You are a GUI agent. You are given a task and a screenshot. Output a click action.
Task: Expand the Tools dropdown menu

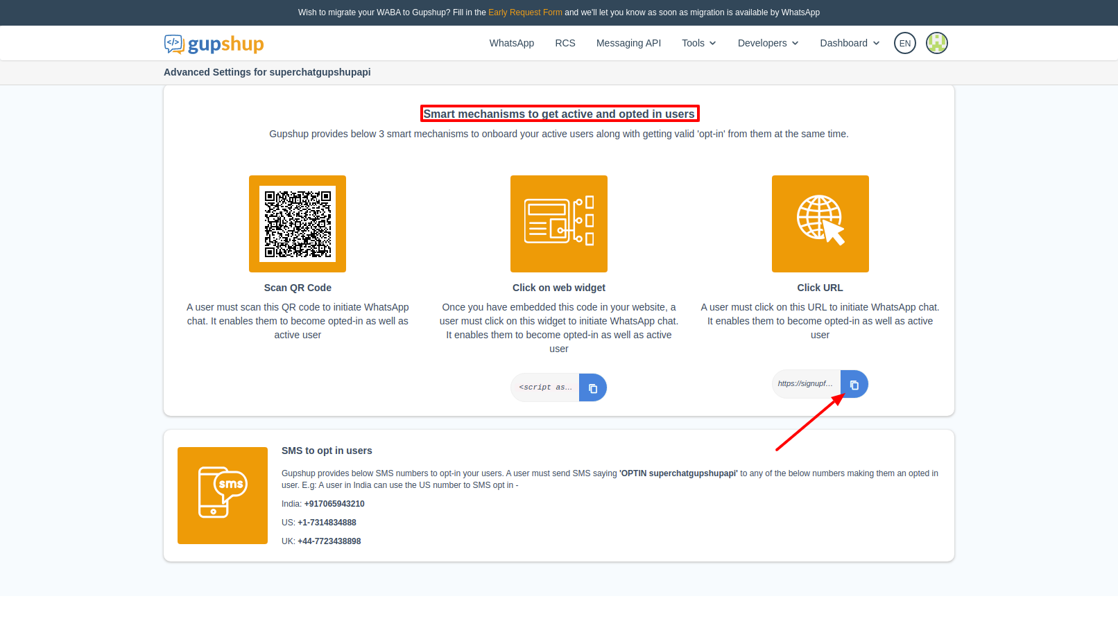click(699, 43)
